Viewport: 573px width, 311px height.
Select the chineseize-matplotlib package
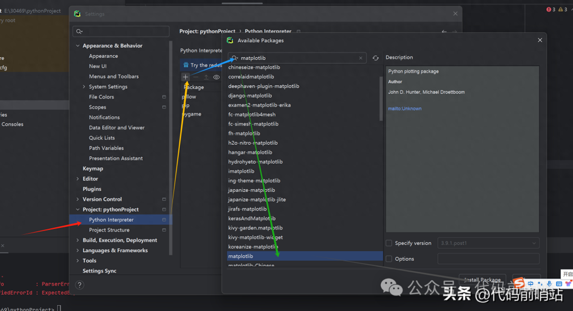click(254, 67)
